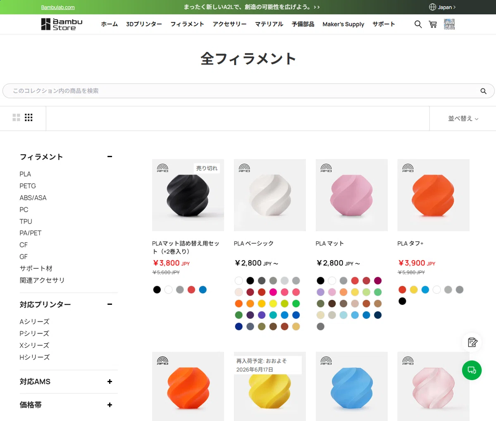Pick dark navy swatch under PLA マット
The width and height of the screenshot is (496, 421).
coord(378,315)
